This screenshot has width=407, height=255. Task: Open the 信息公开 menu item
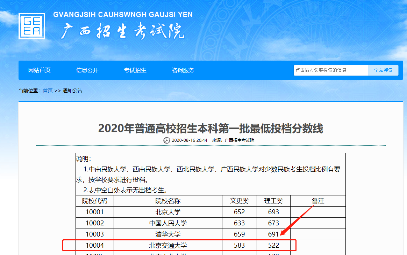[87, 70]
